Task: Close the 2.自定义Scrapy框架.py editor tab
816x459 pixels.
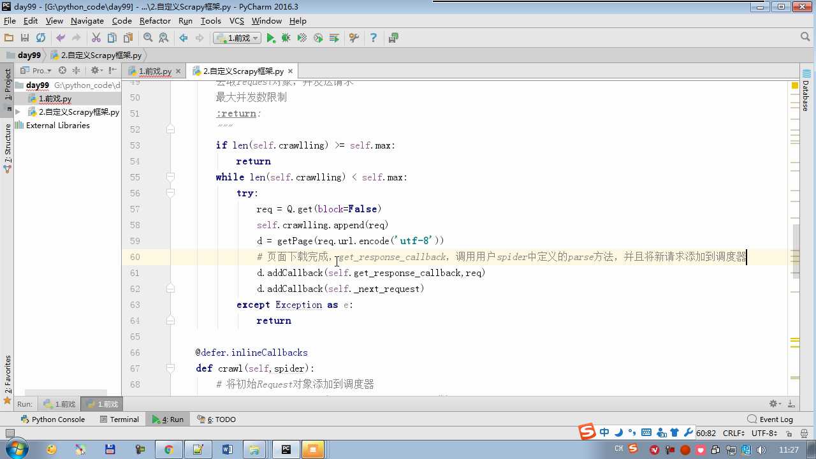Action: coord(290,71)
